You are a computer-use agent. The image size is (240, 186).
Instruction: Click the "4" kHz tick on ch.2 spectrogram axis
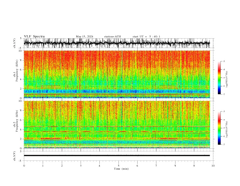(x=21, y=129)
